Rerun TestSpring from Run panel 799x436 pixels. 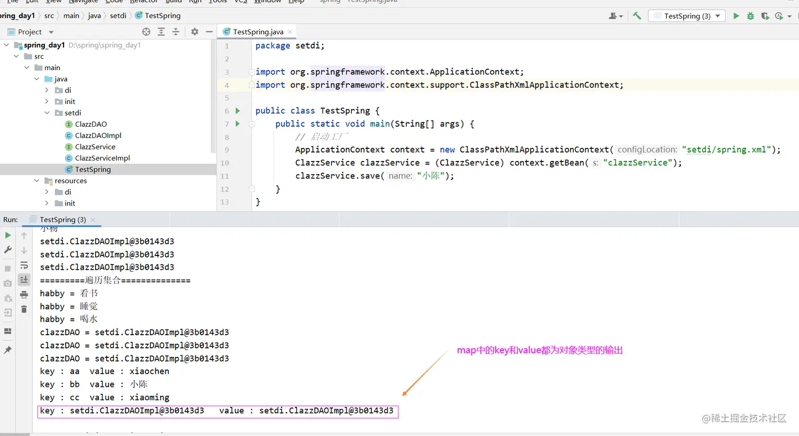7,235
